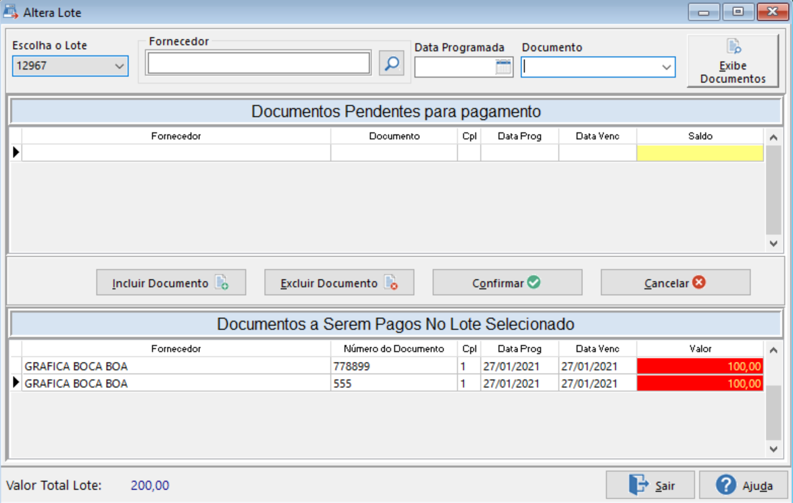The width and height of the screenshot is (793, 503).
Task: Click Número do Documento column header
Action: click(x=394, y=349)
